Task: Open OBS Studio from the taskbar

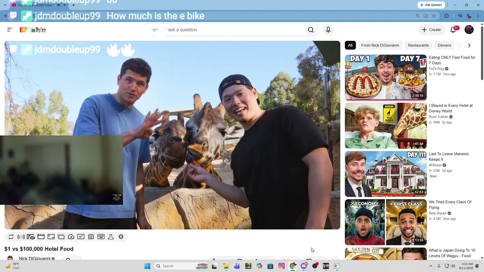Action: (315, 266)
